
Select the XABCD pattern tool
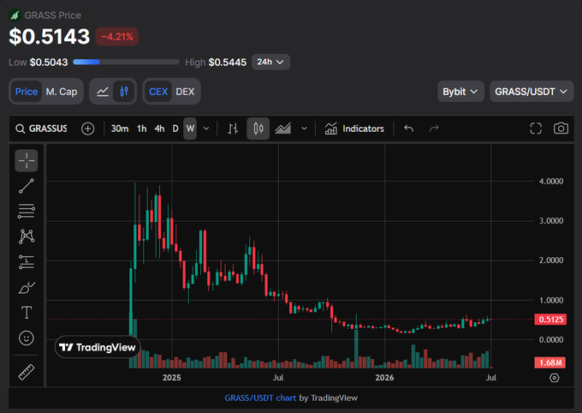point(27,236)
